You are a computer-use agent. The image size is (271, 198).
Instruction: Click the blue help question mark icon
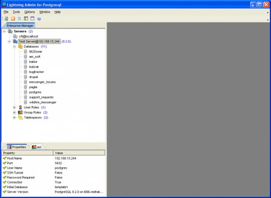click(x=39, y=19)
